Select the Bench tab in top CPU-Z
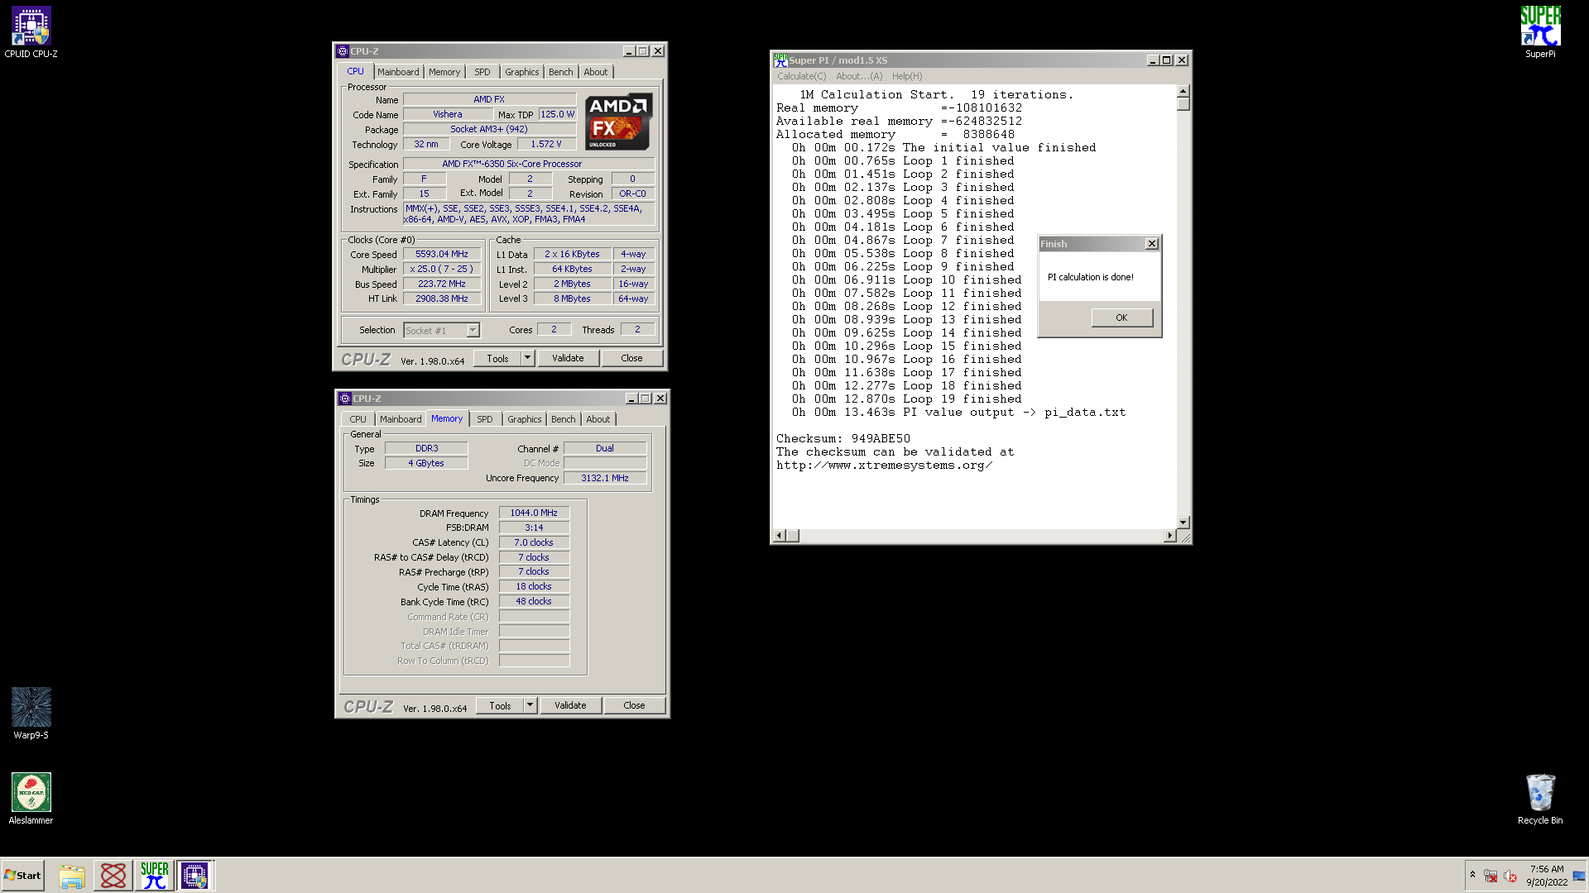This screenshot has width=1589, height=893. pyautogui.click(x=561, y=72)
